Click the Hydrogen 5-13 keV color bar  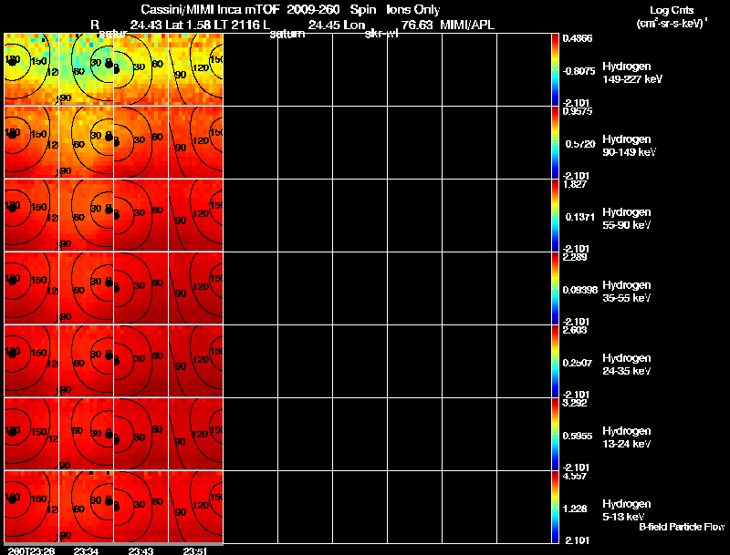tap(555, 507)
